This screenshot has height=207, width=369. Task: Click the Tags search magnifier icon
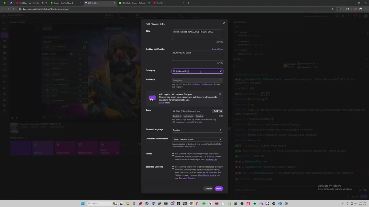coord(174,111)
